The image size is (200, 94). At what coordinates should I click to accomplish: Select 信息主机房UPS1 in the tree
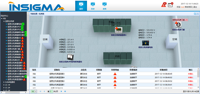pos(14,27)
